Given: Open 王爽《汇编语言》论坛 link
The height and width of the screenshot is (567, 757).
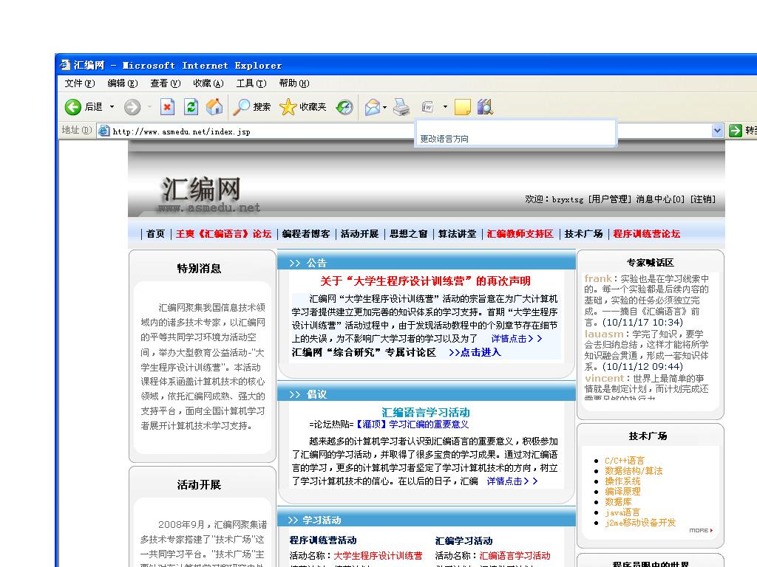Looking at the screenshot, I should [x=223, y=234].
